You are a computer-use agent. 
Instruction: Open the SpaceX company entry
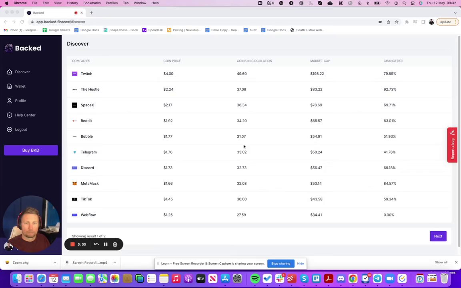point(259,105)
